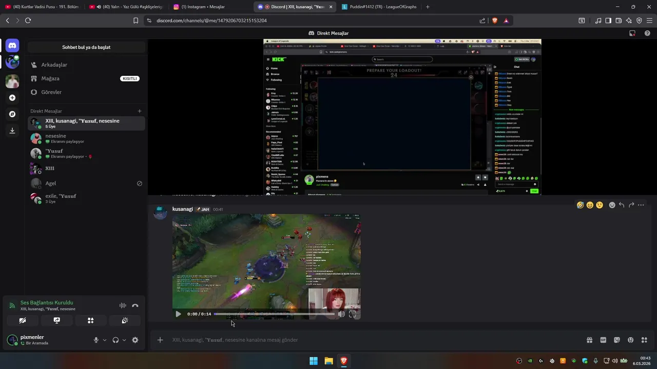Open Discord home direct messages icon
Viewport: 657px width, 369px height.
coord(12,46)
